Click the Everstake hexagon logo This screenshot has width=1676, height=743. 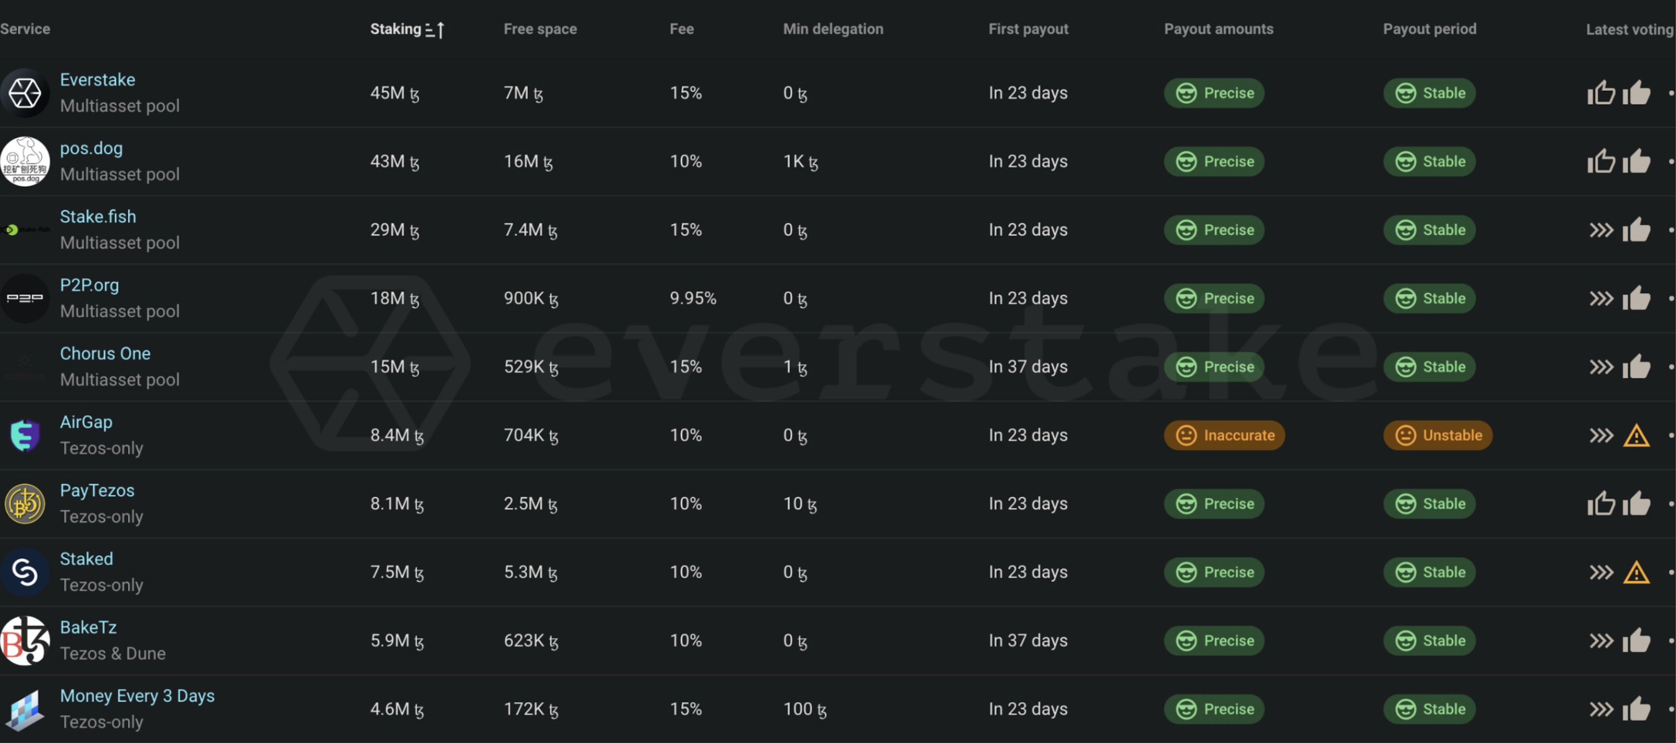25,93
